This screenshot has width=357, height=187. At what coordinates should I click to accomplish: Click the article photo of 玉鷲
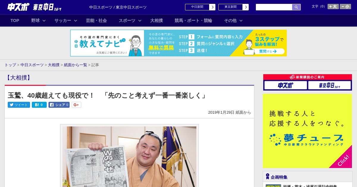coord(129,156)
